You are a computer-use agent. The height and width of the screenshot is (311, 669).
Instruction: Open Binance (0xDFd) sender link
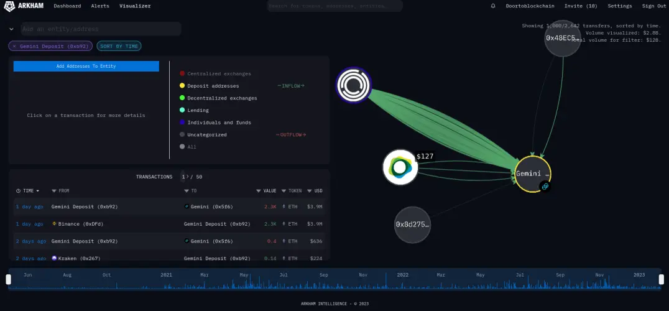81,223
